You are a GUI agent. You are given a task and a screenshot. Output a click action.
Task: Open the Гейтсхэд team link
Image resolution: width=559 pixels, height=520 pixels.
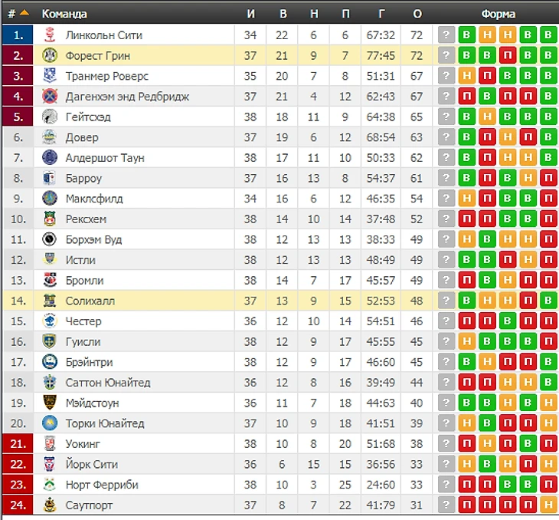click(x=93, y=117)
